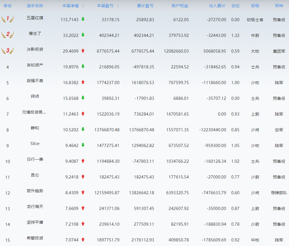
Task: Open player 昆仑
Action: tap(35, 175)
